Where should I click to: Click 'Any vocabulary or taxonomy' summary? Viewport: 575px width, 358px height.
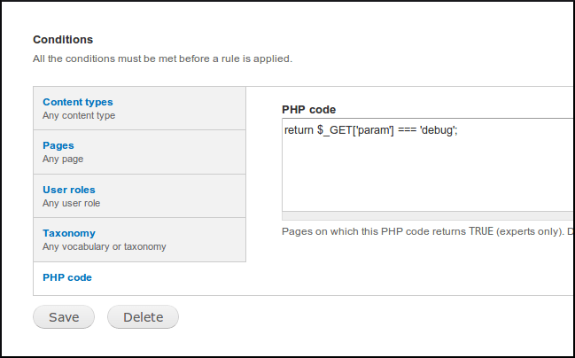pyautogui.click(x=105, y=246)
